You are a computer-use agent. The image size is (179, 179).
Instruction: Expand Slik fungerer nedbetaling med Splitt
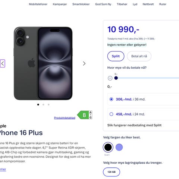click(134, 125)
